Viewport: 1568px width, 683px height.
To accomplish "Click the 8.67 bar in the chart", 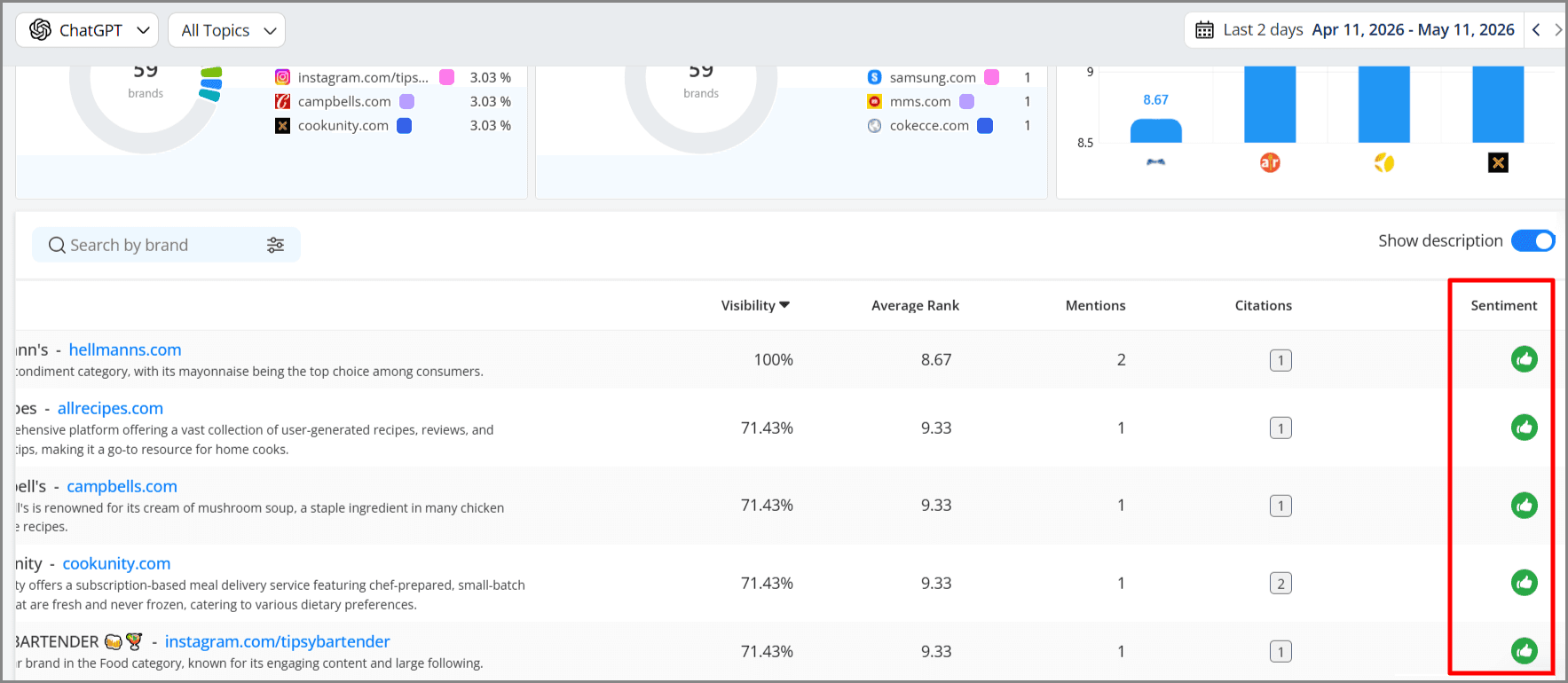I will (x=1155, y=130).
